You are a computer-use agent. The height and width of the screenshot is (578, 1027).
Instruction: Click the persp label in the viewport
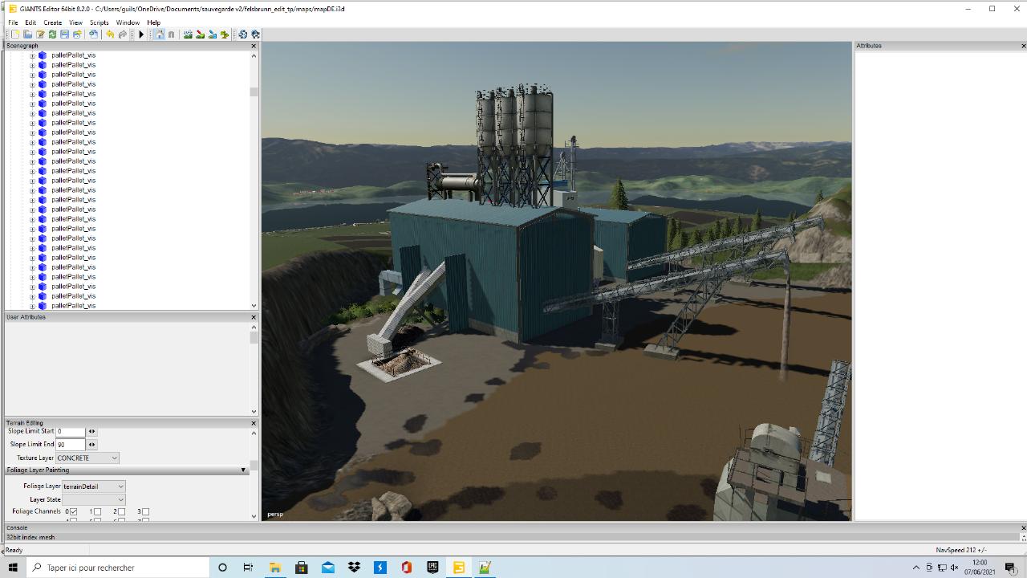click(x=275, y=515)
